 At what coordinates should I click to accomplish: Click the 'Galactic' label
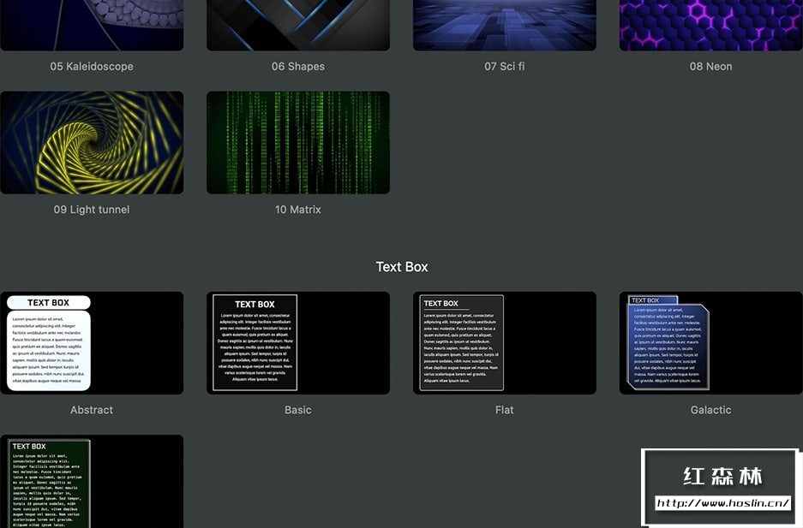(x=710, y=410)
